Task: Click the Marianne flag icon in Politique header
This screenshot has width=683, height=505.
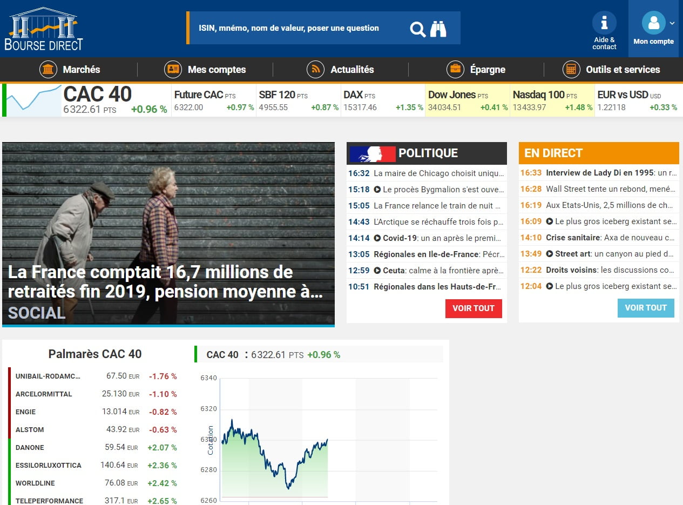Action: [x=373, y=153]
